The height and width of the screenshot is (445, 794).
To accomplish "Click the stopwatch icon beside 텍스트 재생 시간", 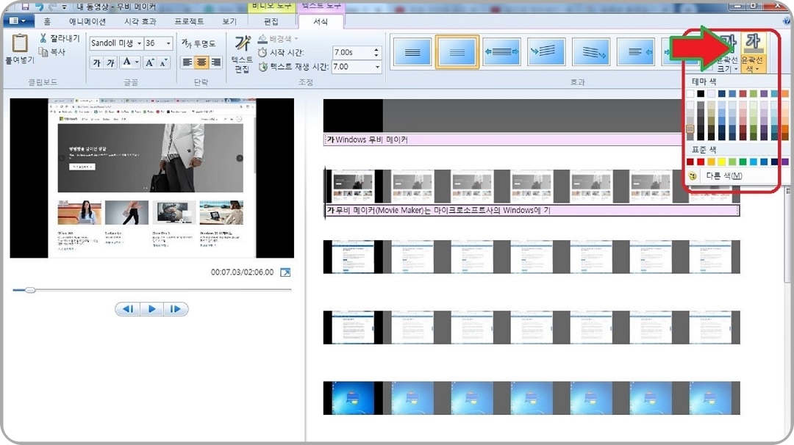I will 262,67.
